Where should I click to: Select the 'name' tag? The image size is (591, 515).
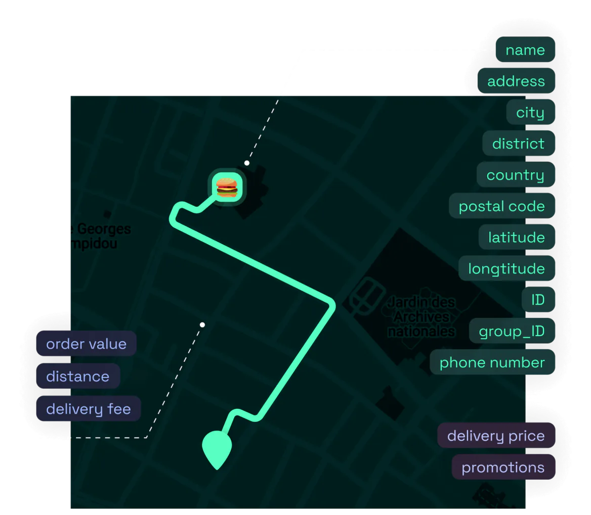tap(525, 50)
